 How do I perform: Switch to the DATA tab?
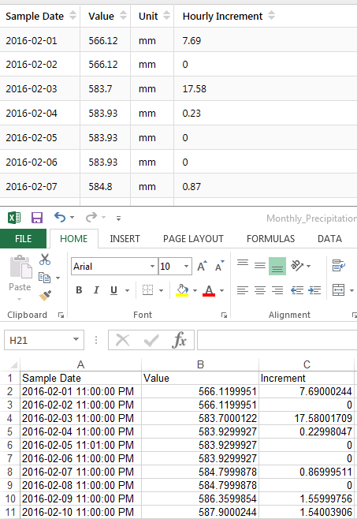[329, 239]
